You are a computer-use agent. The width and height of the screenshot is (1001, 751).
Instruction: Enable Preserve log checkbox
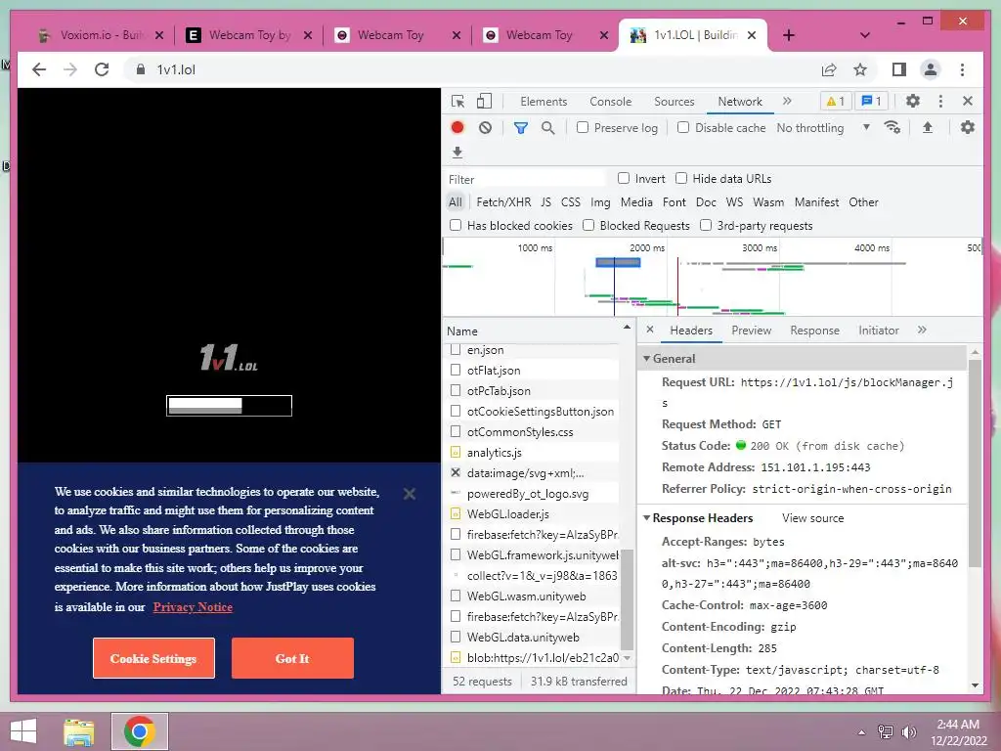[x=583, y=128]
